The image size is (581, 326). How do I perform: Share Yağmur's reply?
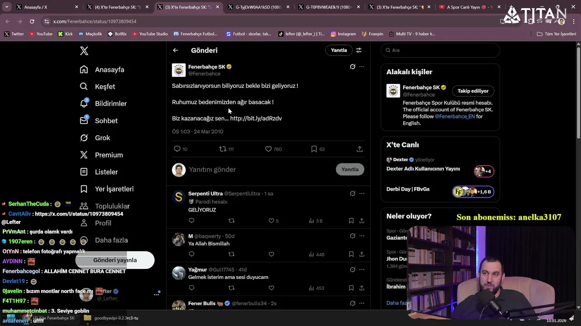(x=362, y=288)
